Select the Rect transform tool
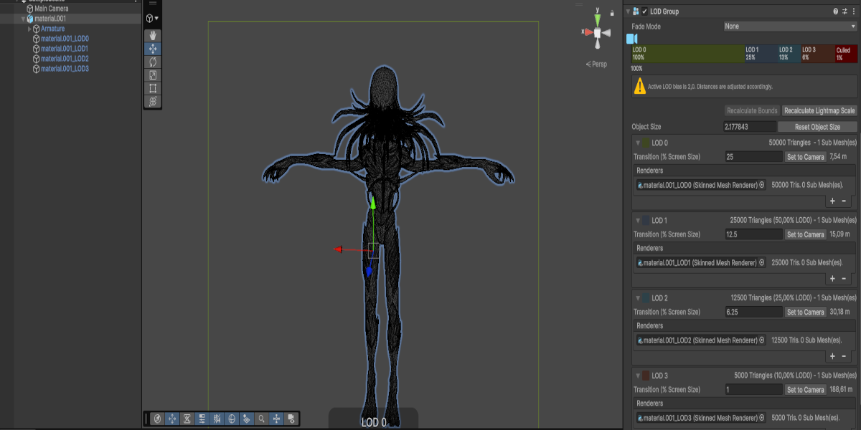 tap(153, 89)
